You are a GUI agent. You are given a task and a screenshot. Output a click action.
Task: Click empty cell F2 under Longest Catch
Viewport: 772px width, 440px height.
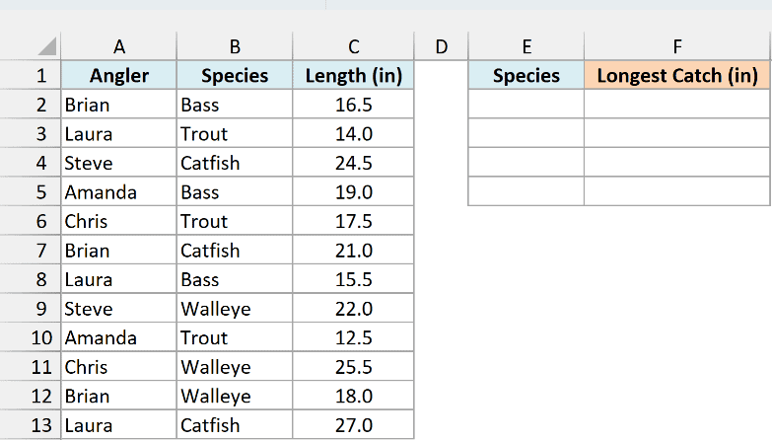click(x=677, y=105)
